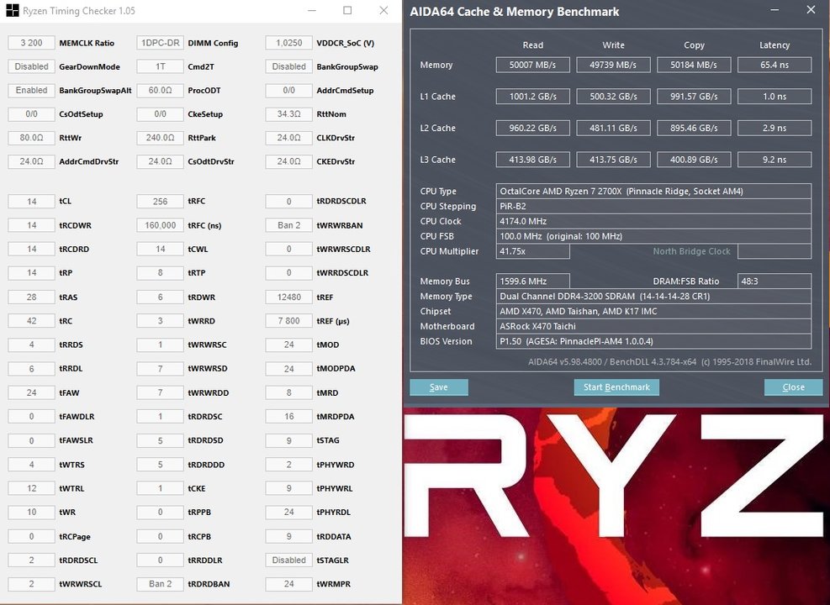830x605 pixels.
Task: Select the L3 Cache Latency 9.2 ns value
Action: (774, 160)
